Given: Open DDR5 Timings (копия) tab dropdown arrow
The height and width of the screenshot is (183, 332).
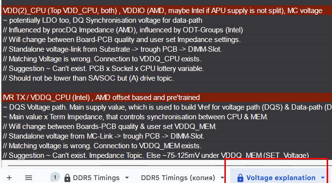Looking at the screenshot, I should tap(222, 178).
